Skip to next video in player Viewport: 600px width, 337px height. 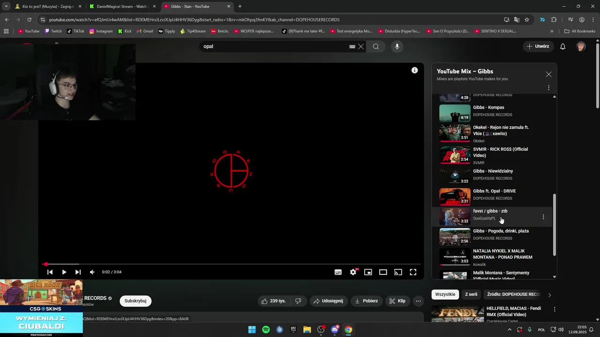78,272
